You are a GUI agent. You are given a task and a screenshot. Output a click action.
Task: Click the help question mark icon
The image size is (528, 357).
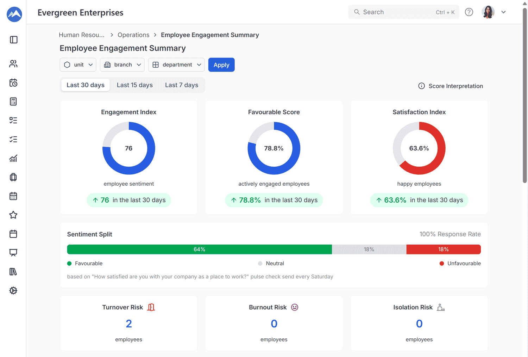coord(469,12)
